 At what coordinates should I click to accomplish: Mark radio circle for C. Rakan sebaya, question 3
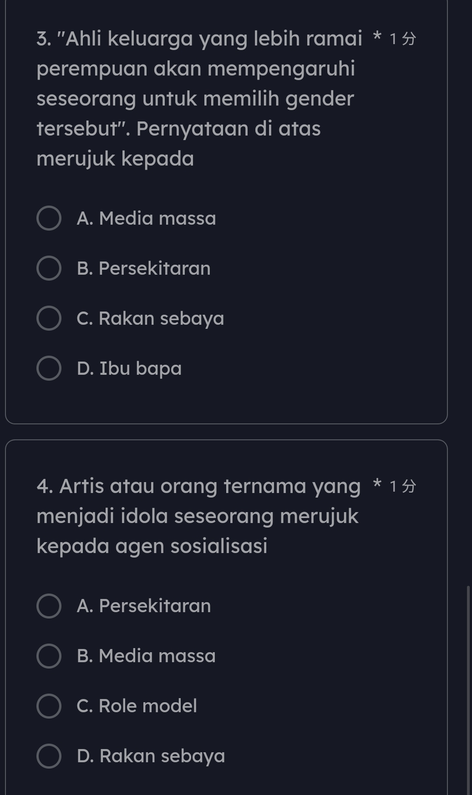(49, 318)
